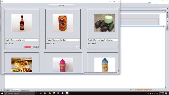
Task: Click the ENG language indicator
Action: (157, 93)
